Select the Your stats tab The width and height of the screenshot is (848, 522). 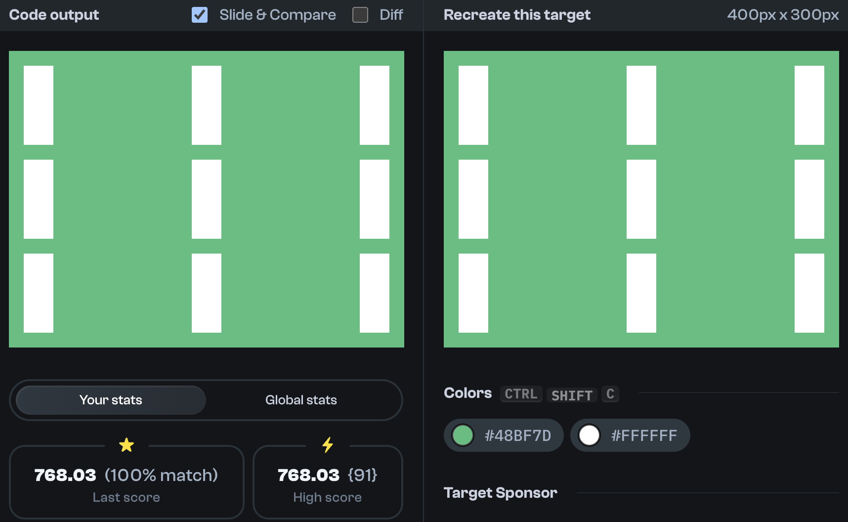pos(110,400)
